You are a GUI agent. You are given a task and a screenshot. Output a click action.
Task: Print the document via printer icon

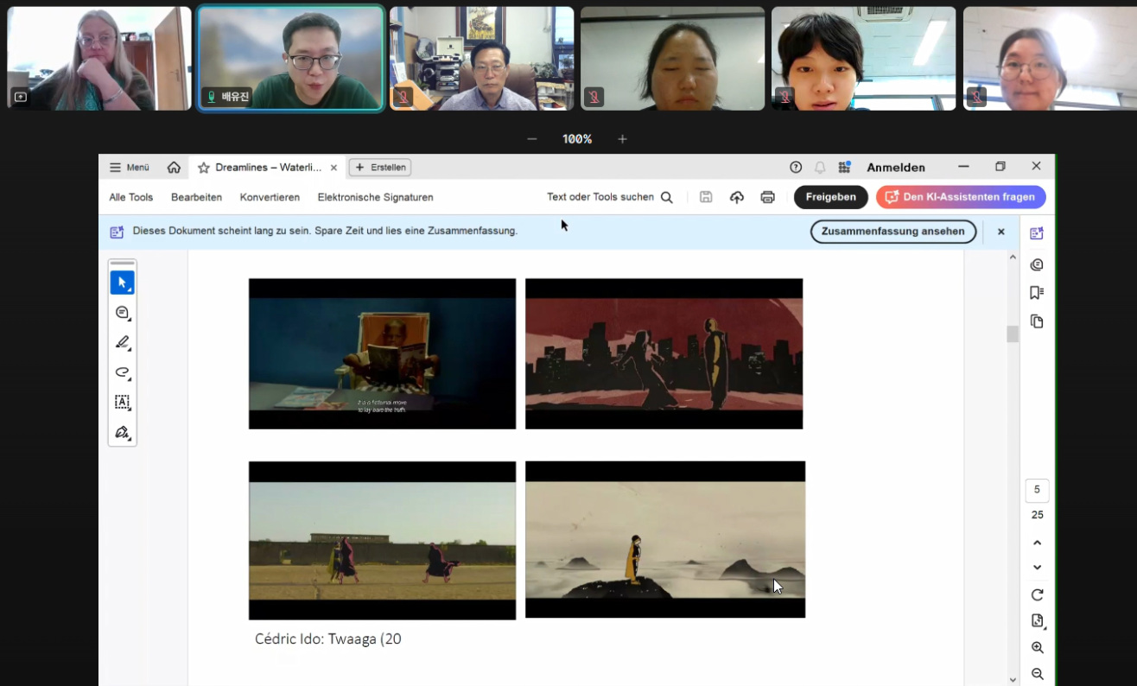coord(767,197)
